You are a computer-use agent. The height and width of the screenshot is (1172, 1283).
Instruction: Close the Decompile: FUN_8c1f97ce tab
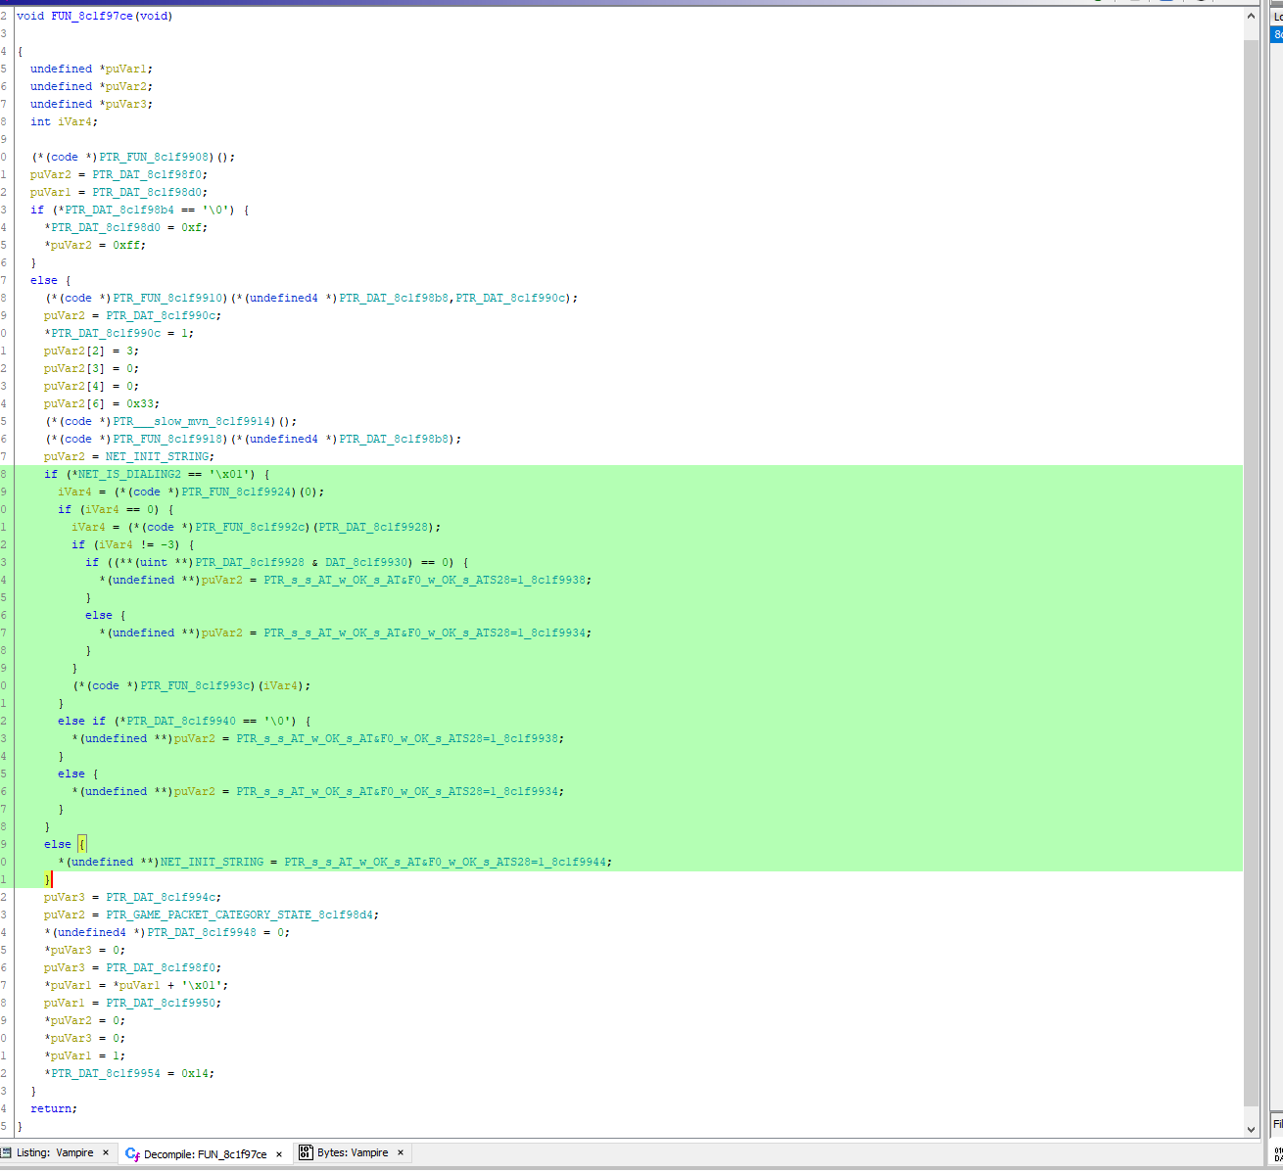click(279, 1154)
